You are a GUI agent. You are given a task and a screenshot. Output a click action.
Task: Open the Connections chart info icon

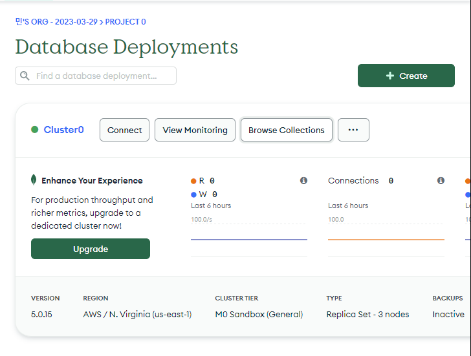441,180
